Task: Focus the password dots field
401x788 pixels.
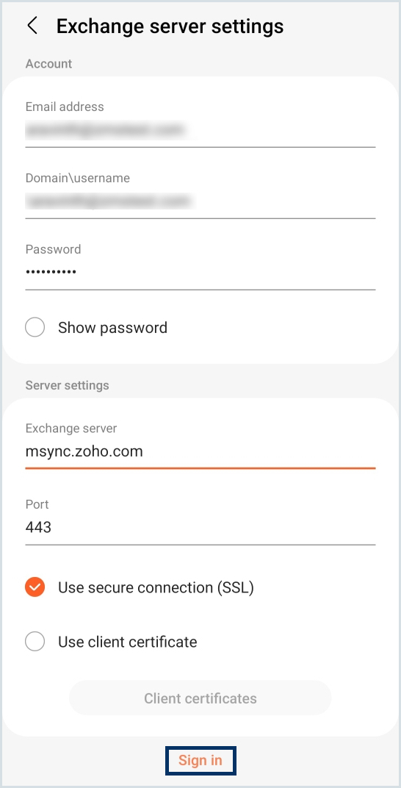Action: coord(201,272)
